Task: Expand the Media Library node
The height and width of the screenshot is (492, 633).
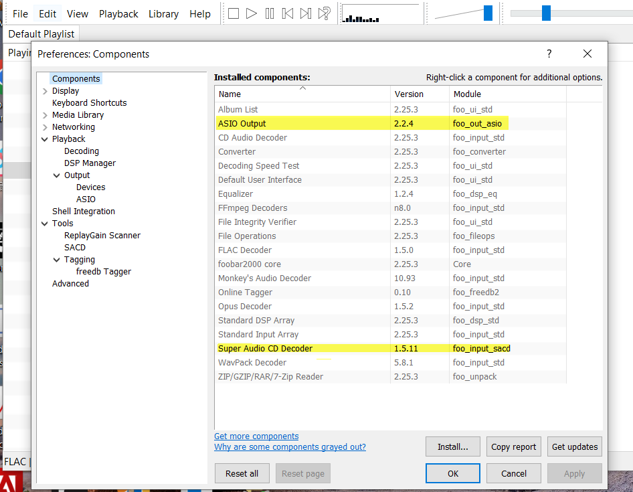Action: coord(45,115)
